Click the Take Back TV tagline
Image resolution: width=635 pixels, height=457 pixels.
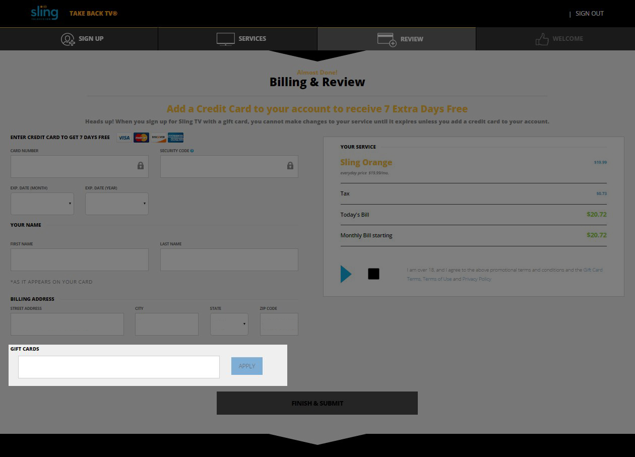click(x=93, y=14)
